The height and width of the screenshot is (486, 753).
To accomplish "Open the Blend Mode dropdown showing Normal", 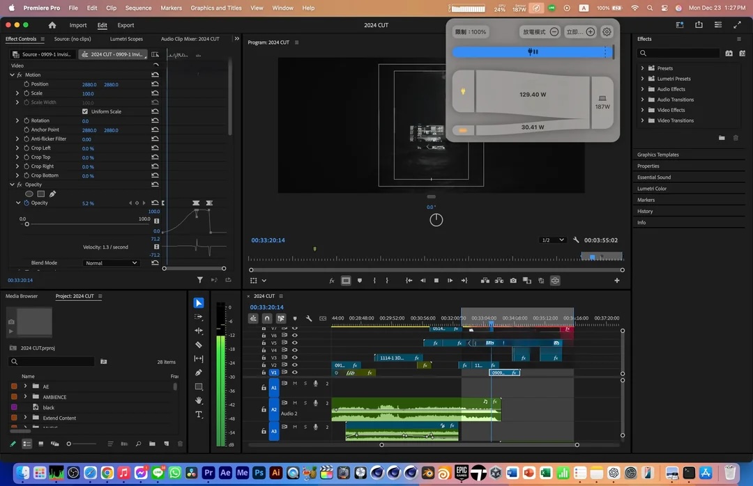I will click(x=111, y=262).
